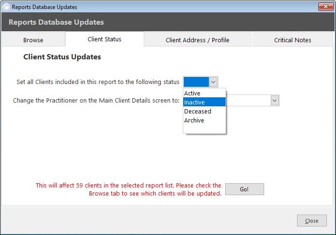Select the Client Status tab
The image size is (336, 235).
coord(105,39)
